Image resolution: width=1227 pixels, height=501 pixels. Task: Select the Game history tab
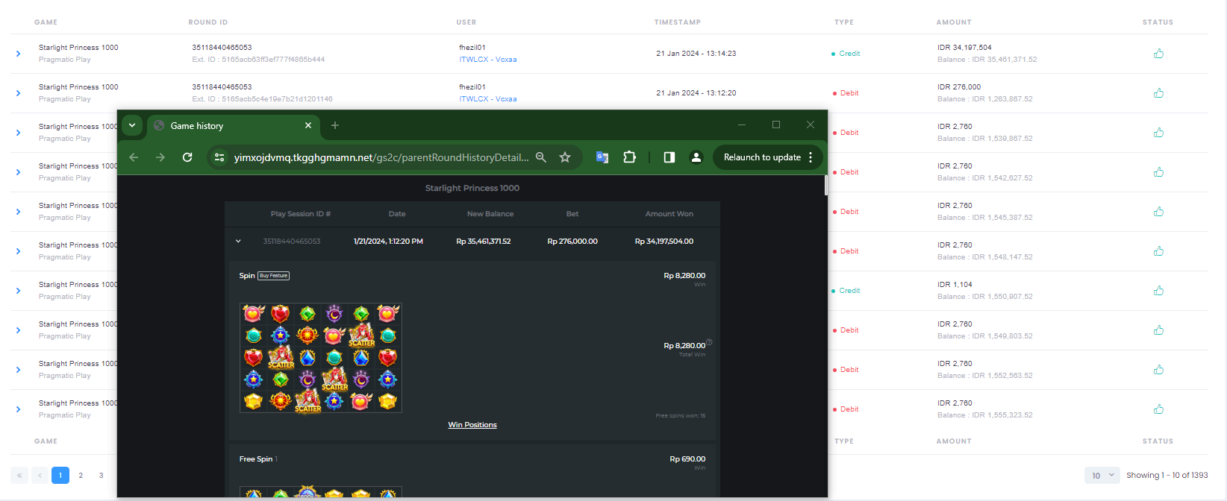tap(234, 125)
